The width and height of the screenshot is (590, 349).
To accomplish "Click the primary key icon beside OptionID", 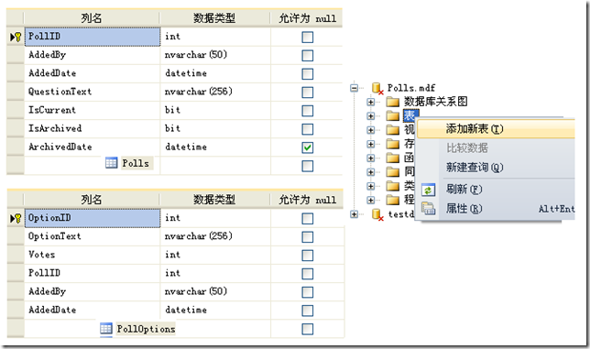I will click(17, 218).
